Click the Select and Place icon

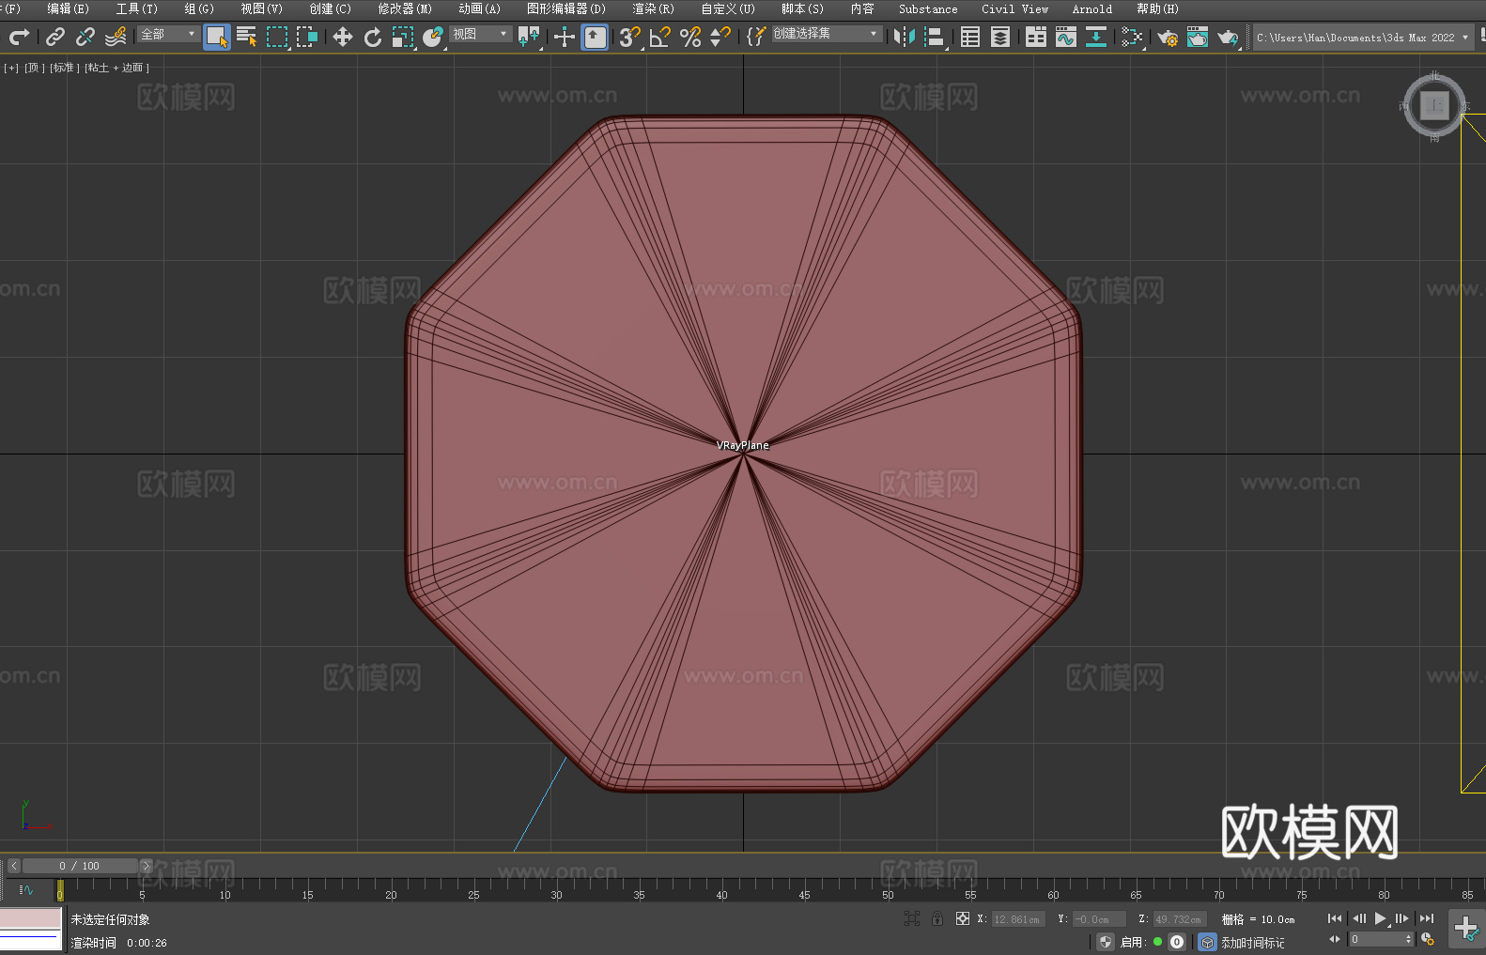click(433, 37)
